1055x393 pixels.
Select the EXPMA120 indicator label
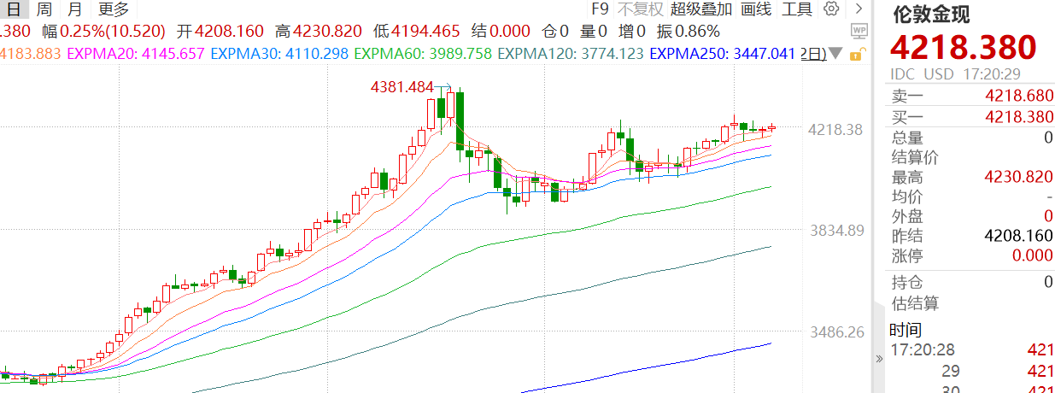pos(570,53)
